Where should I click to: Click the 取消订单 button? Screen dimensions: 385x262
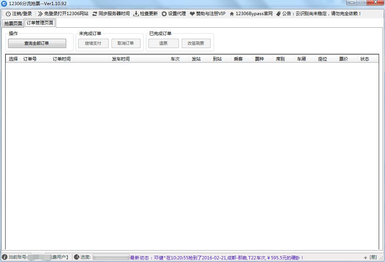tap(126, 43)
